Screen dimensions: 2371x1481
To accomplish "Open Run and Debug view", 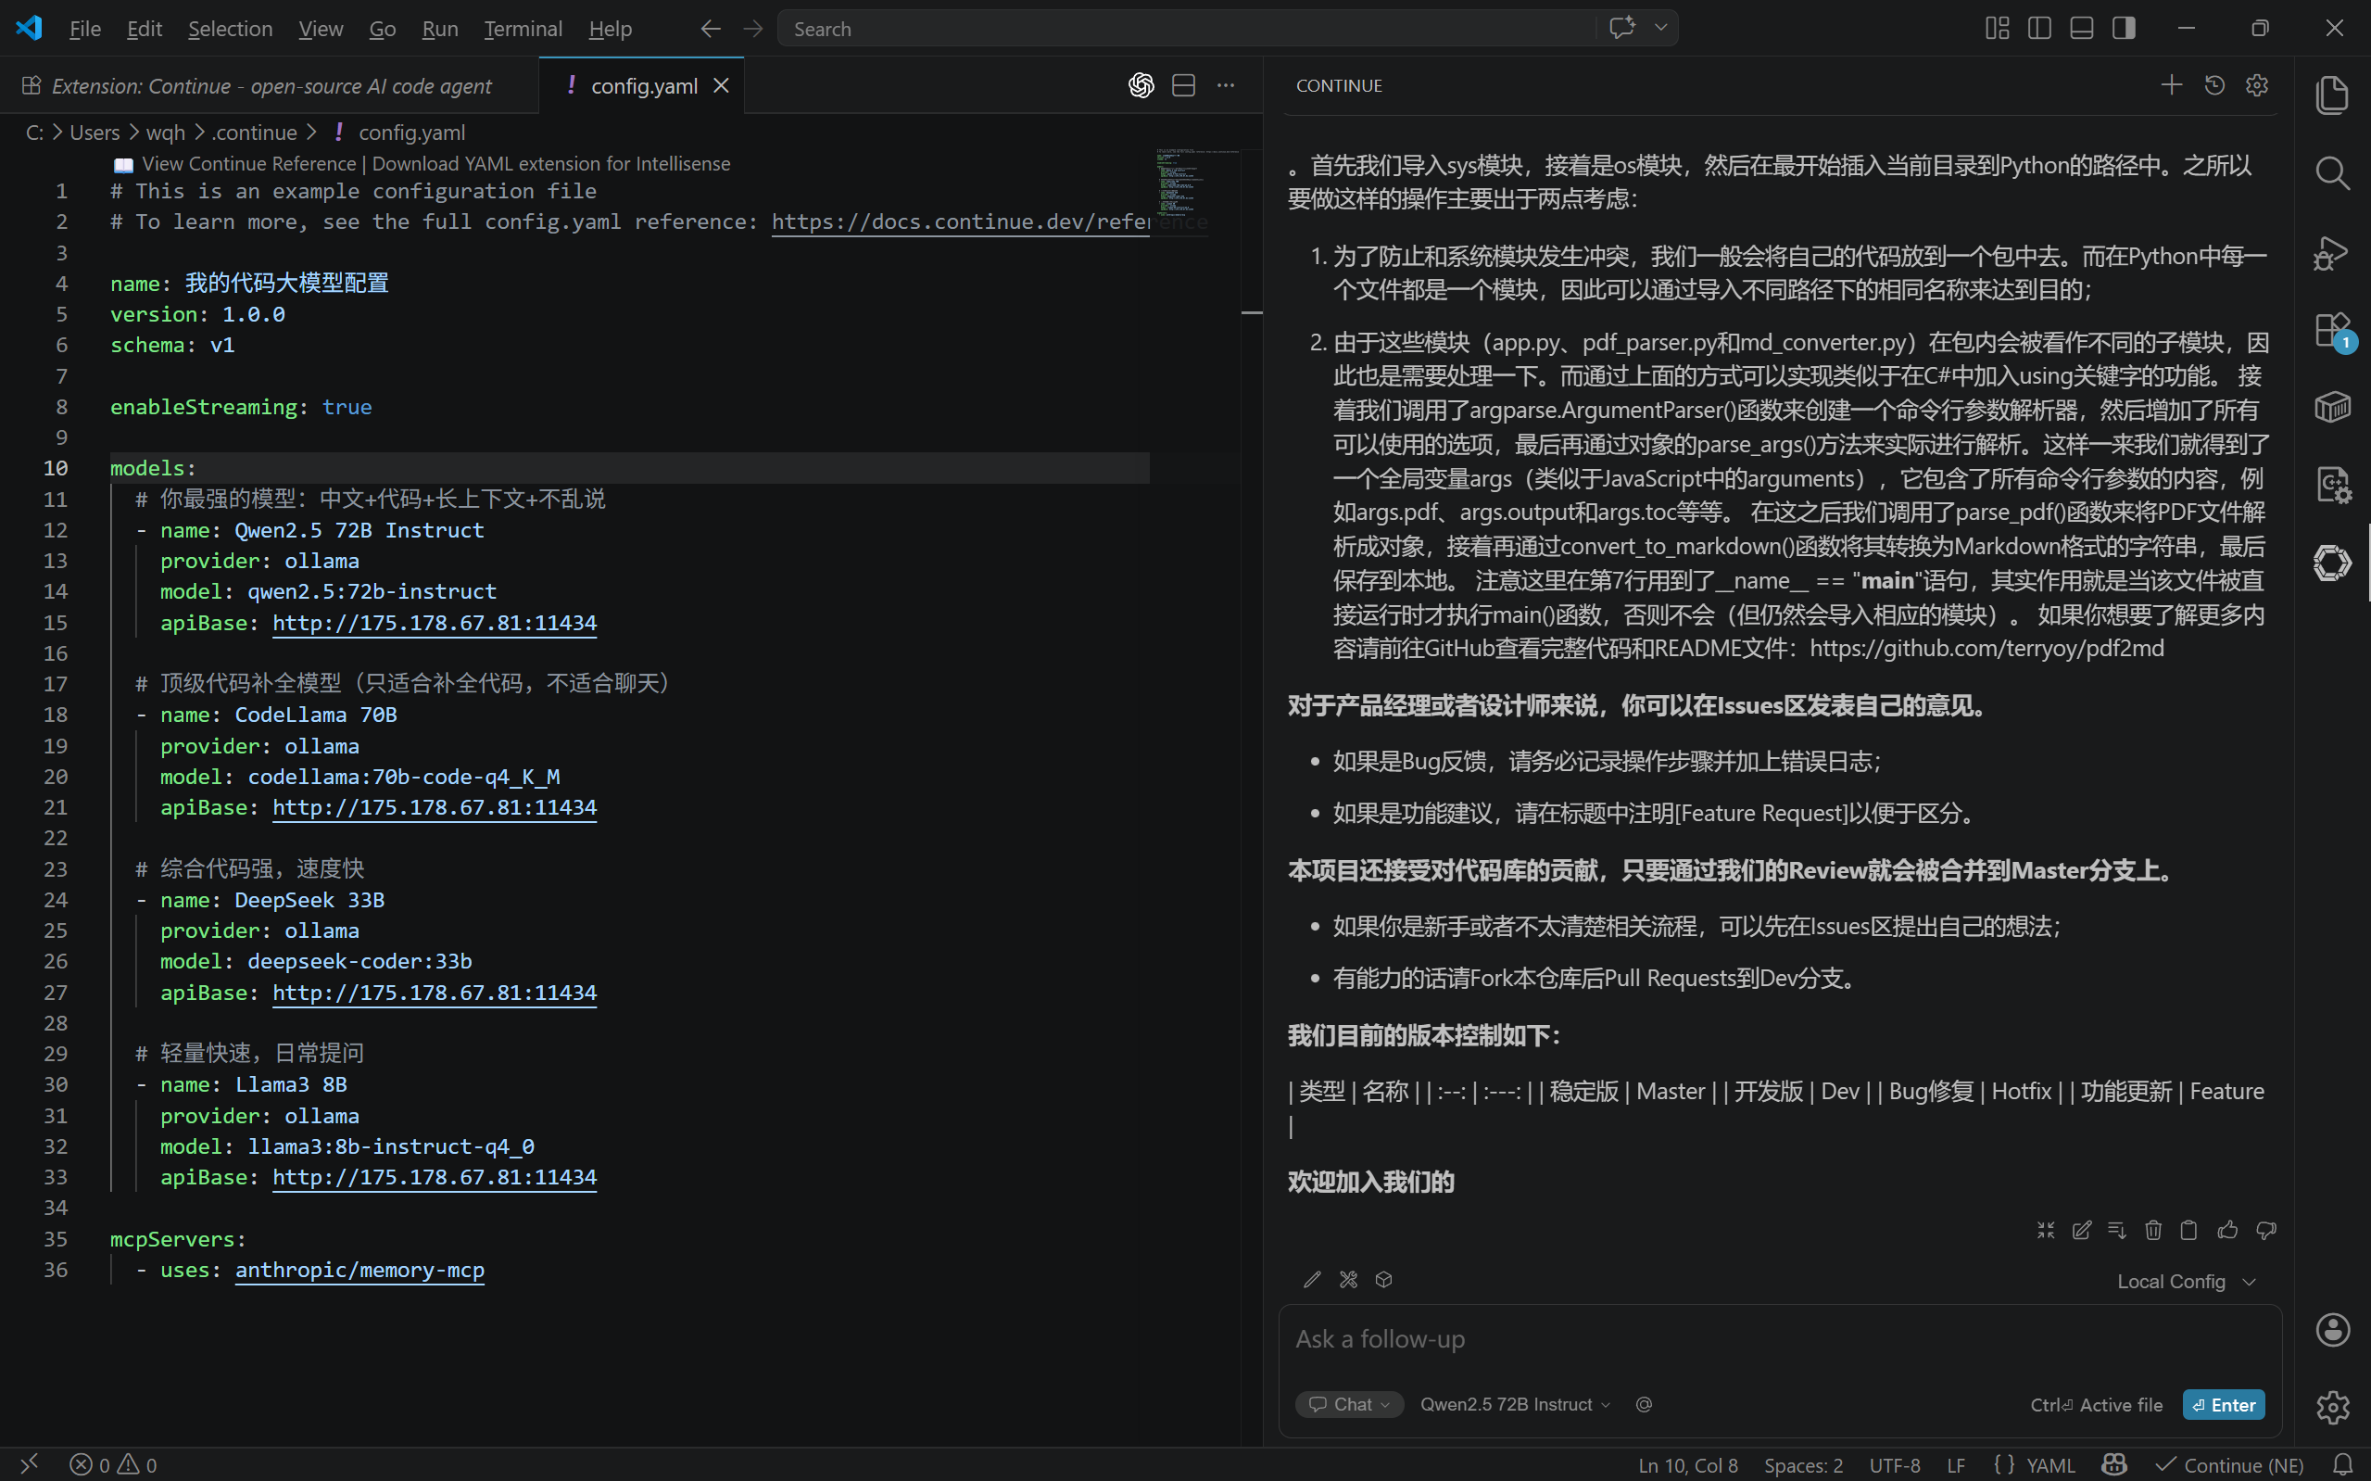I will tap(2332, 252).
